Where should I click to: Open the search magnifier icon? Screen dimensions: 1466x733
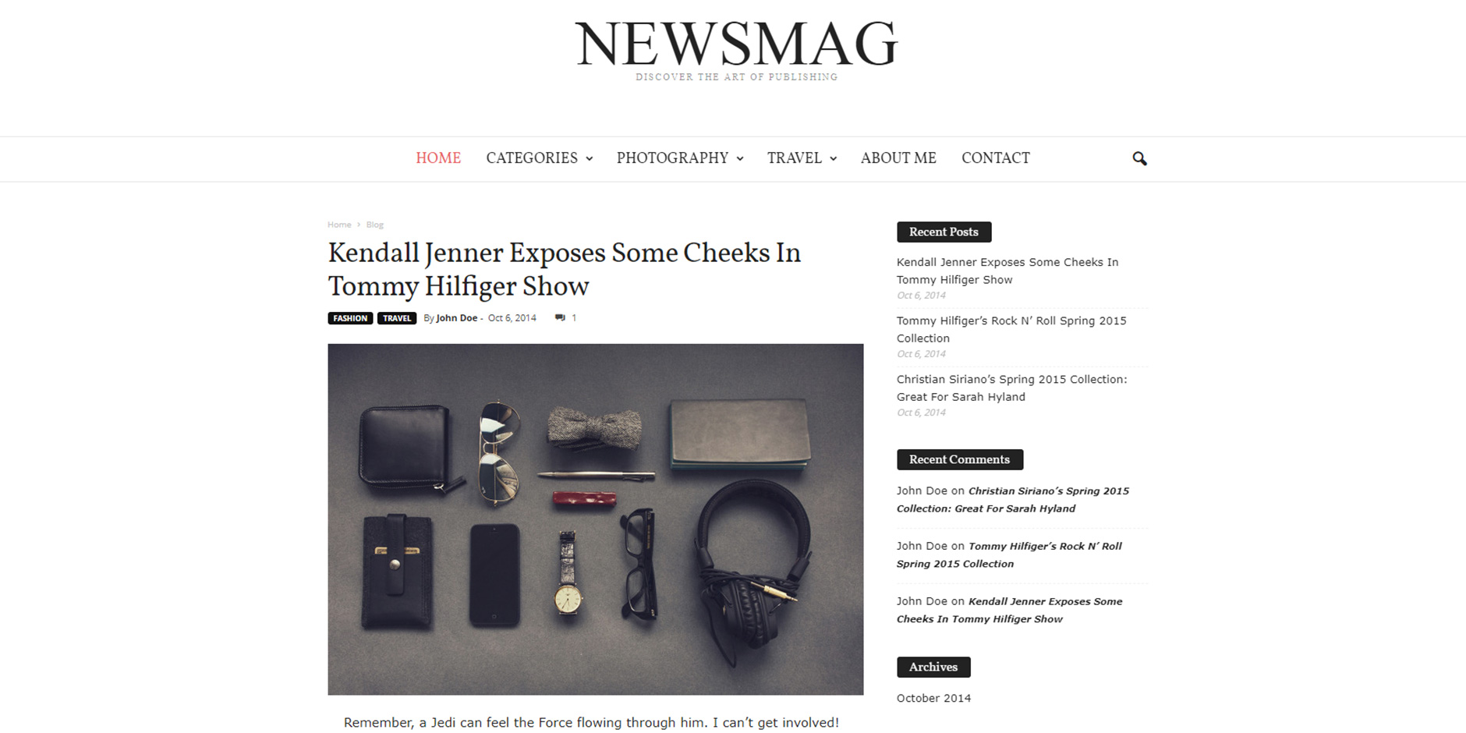click(1139, 158)
